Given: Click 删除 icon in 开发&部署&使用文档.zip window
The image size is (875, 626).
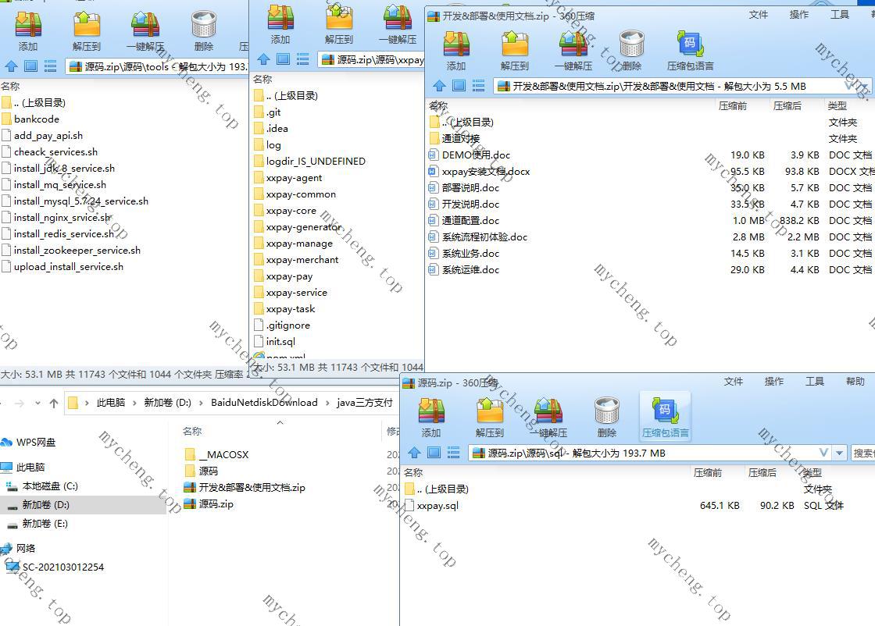Looking at the screenshot, I should [x=632, y=44].
